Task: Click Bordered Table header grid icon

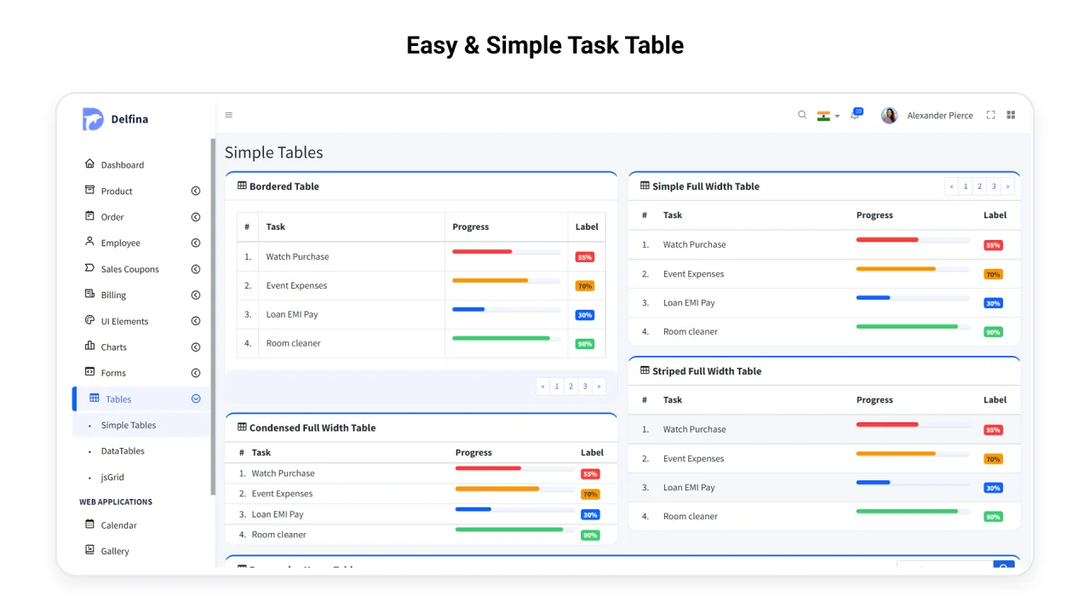Action: tap(242, 186)
